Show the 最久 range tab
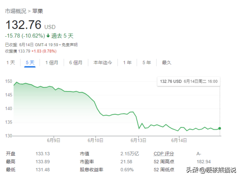Viewport: 241px width, 178px height. [x=167, y=62]
